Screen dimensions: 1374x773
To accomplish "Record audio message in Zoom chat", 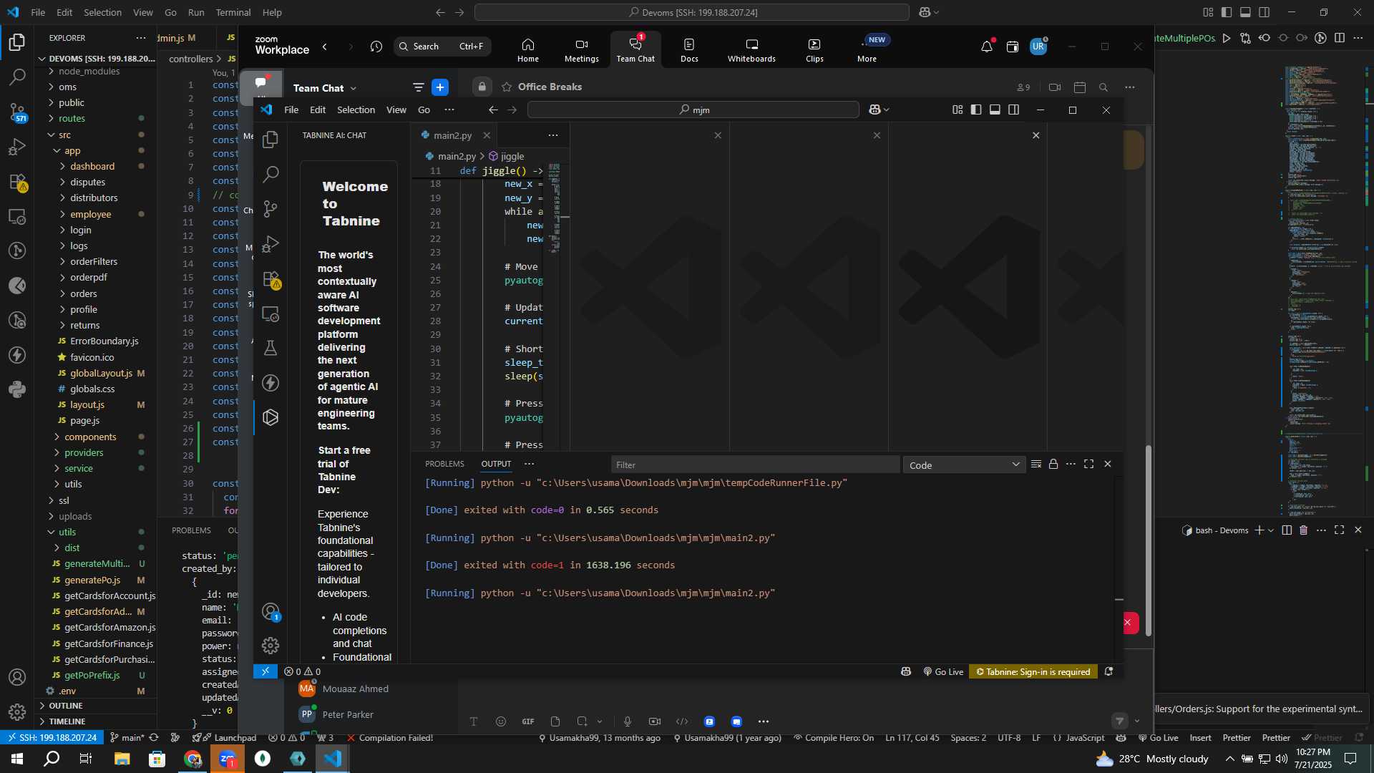I will (x=628, y=721).
